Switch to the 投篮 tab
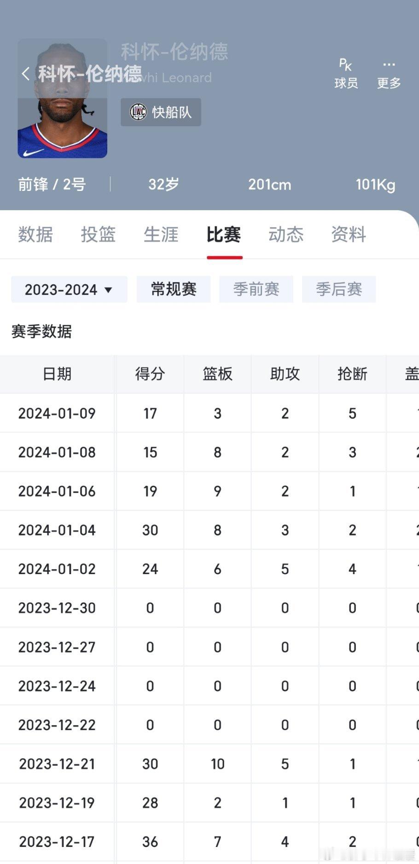Screen dimensions: 419x864 [x=98, y=235]
